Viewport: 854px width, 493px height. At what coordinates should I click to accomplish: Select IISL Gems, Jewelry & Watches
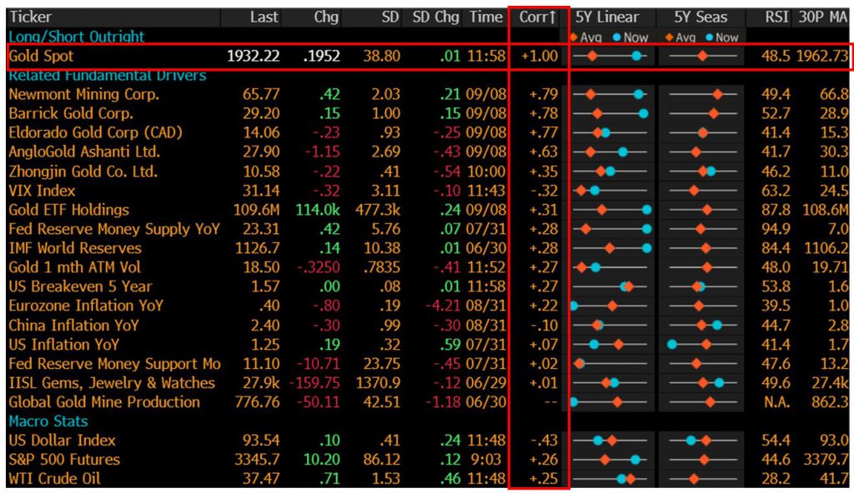click(x=112, y=382)
